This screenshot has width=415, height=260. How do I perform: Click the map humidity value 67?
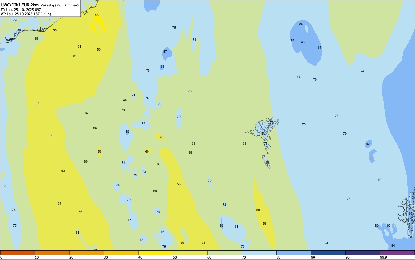click(87, 113)
